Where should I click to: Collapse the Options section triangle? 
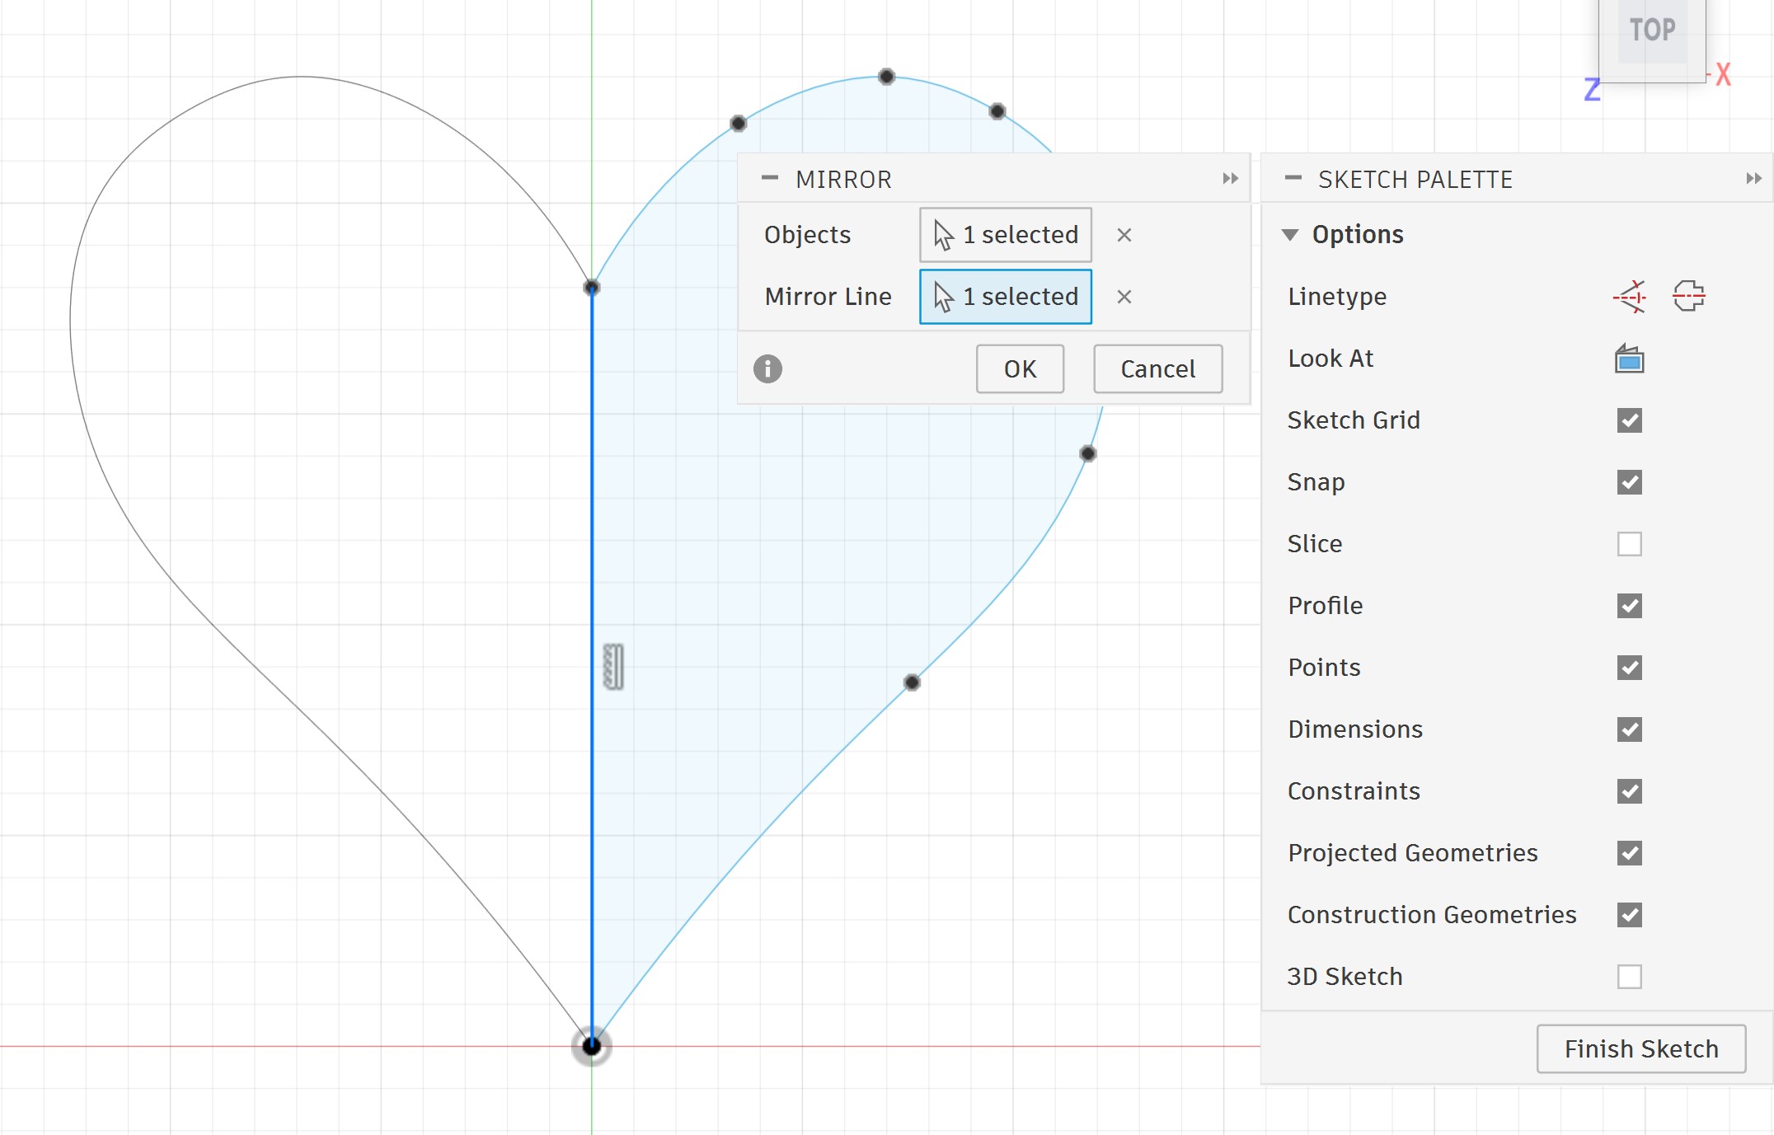pos(1290,235)
